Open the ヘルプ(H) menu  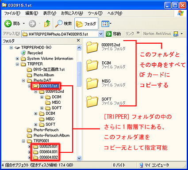[x=115, y=13]
